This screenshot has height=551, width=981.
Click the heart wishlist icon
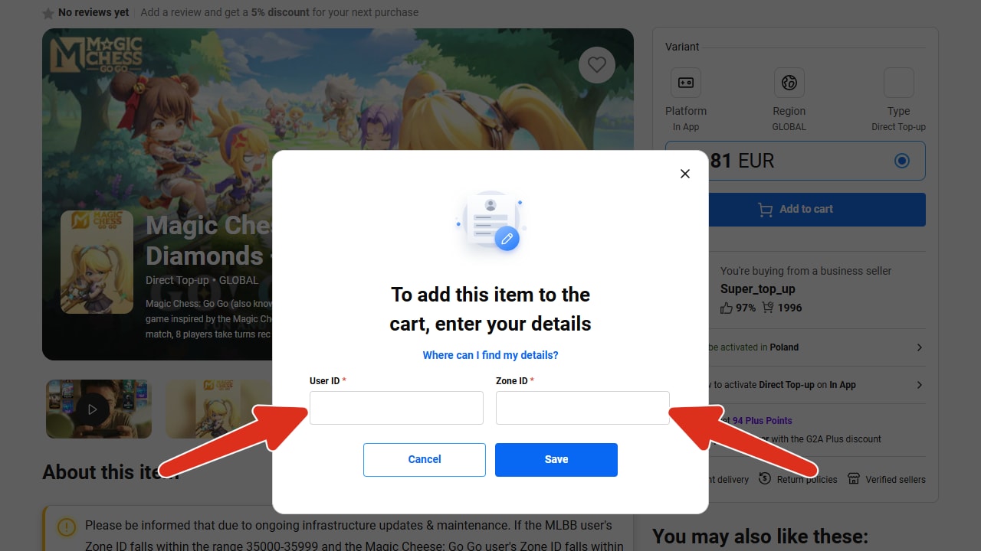pos(597,65)
